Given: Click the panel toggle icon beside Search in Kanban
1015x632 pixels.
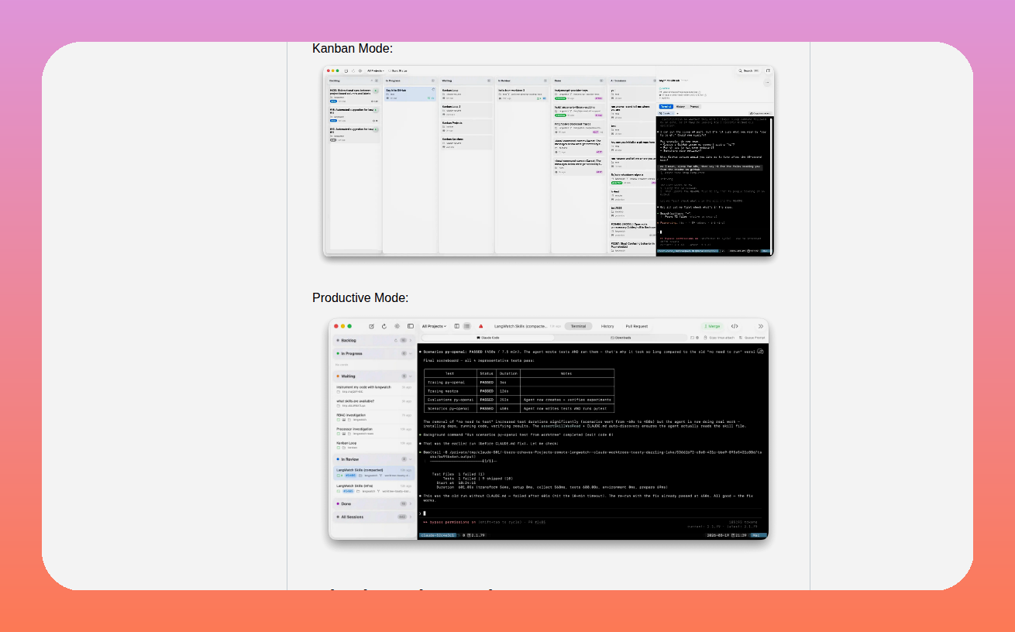Looking at the screenshot, I should 768,70.
